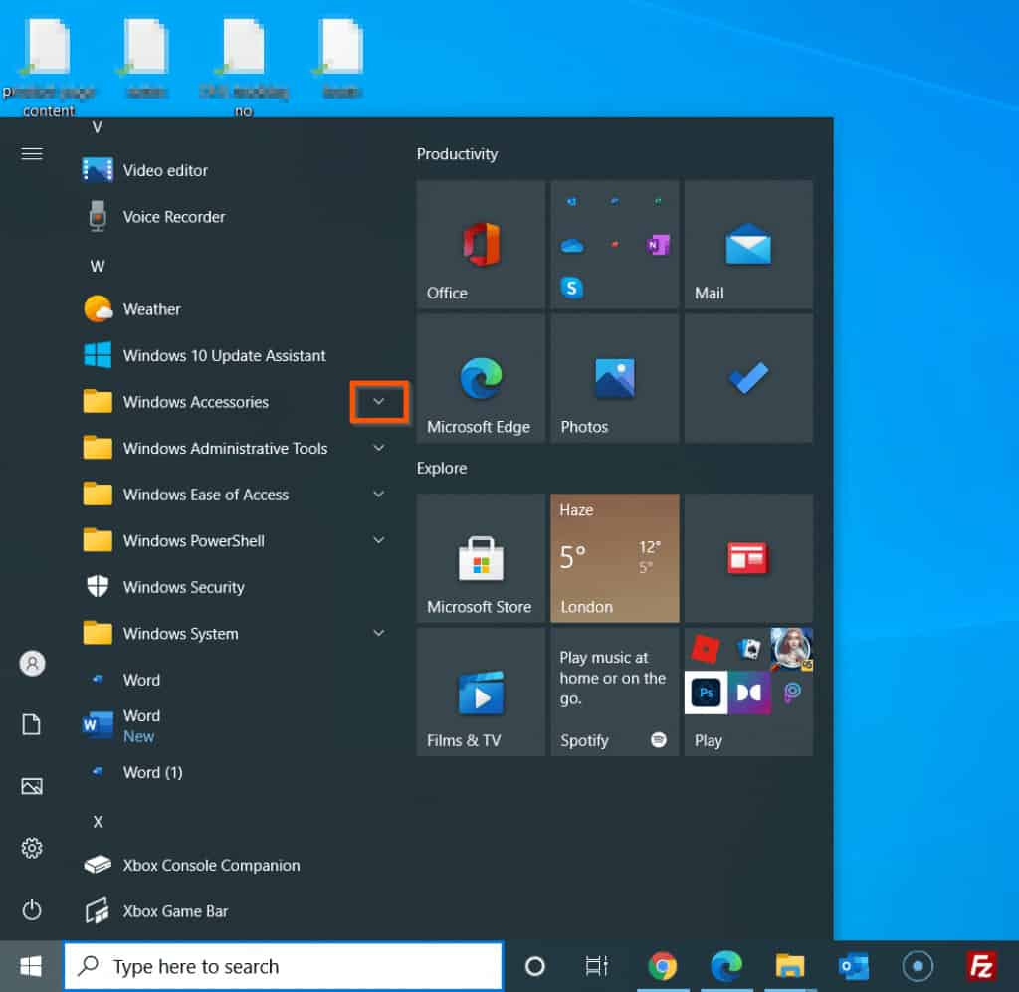Expand the Start hamburger menu
Screen dimensions: 1019x992
[32, 154]
